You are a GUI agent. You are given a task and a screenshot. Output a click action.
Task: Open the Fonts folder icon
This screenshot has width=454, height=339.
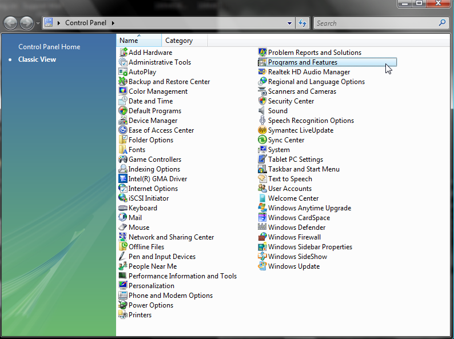pos(123,150)
